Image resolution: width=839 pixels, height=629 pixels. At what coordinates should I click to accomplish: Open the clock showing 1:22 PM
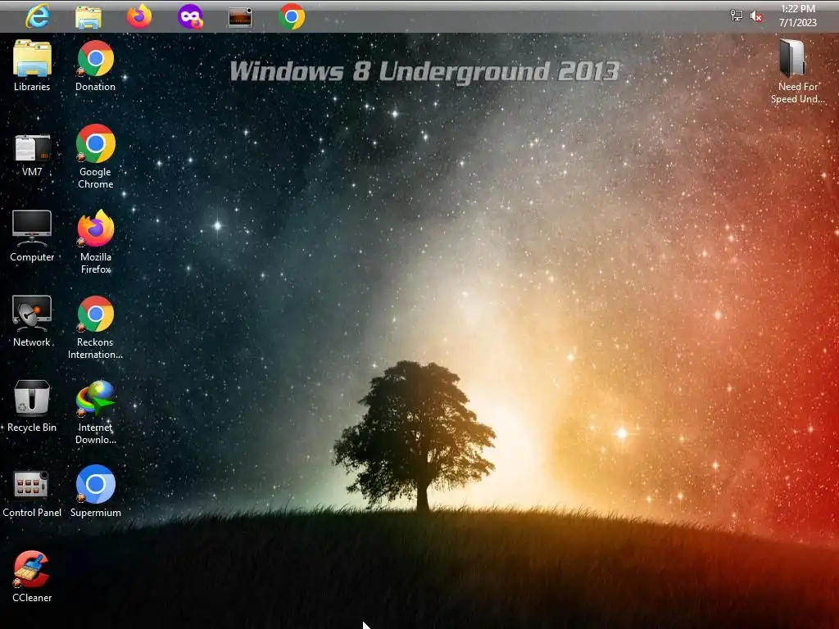coord(798,9)
